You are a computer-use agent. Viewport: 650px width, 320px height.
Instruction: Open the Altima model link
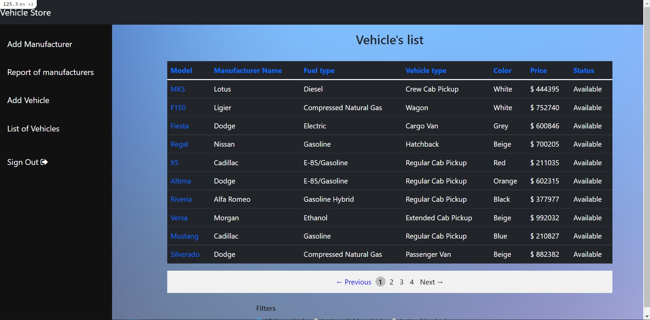181,181
